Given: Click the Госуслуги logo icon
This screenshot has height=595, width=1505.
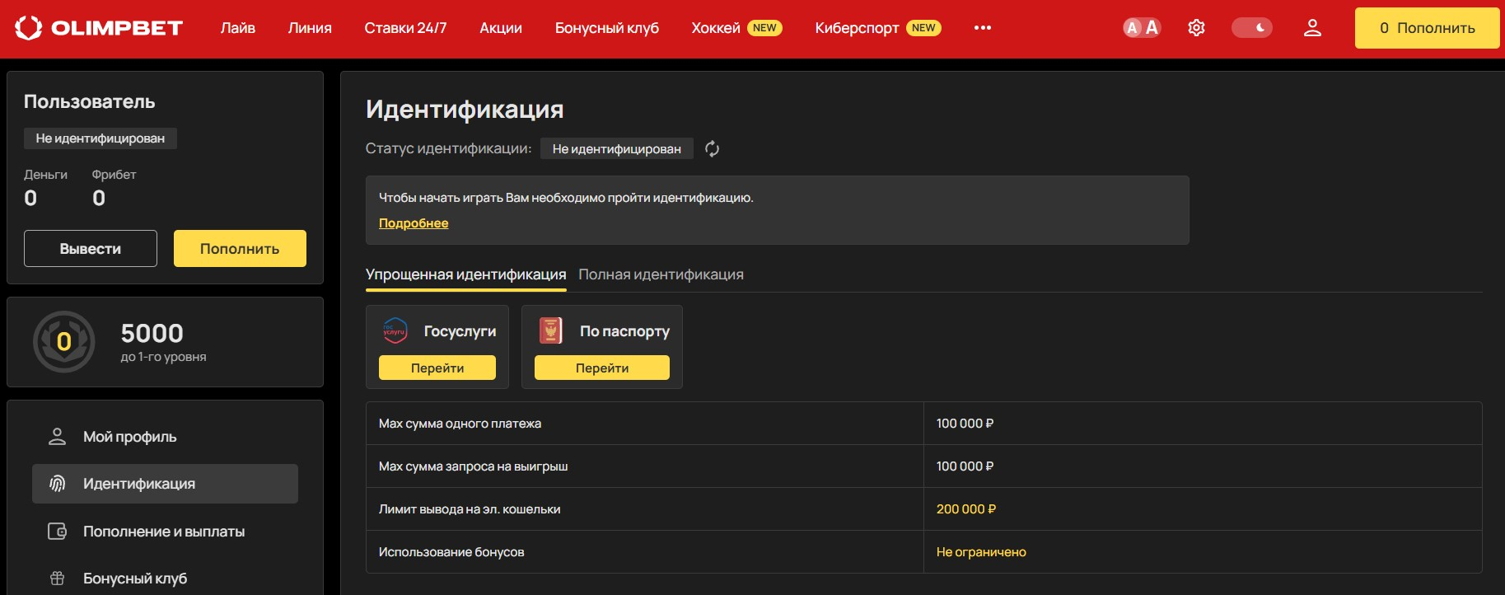Looking at the screenshot, I should point(395,331).
